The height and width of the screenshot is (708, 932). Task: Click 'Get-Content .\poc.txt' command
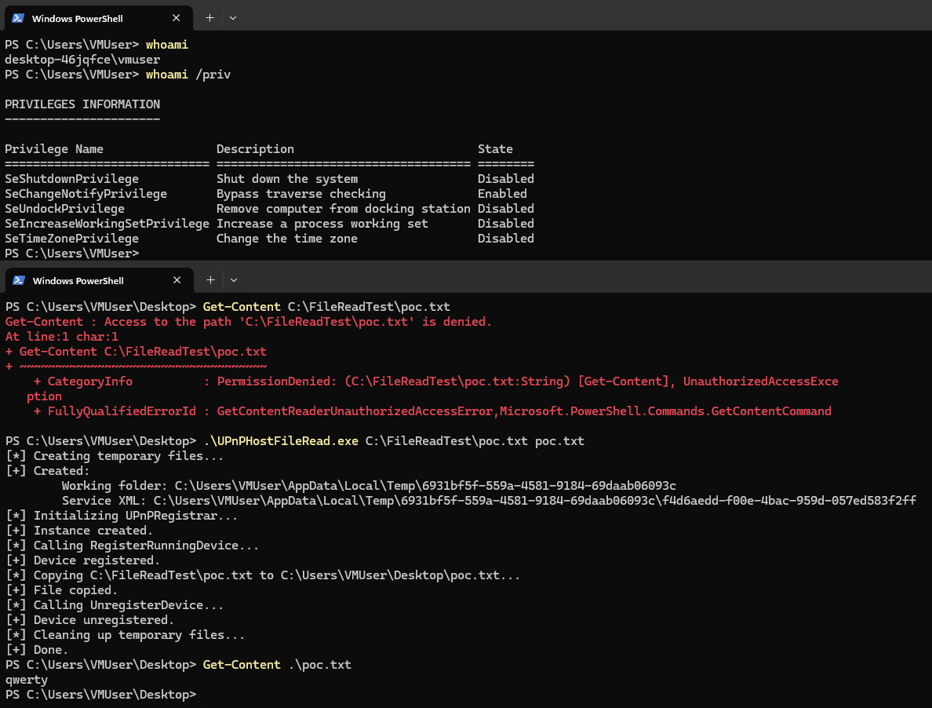pyautogui.click(x=277, y=665)
